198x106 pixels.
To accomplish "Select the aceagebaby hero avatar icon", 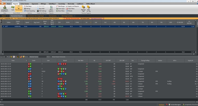I will pyautogui.click(x=5, y=7).
